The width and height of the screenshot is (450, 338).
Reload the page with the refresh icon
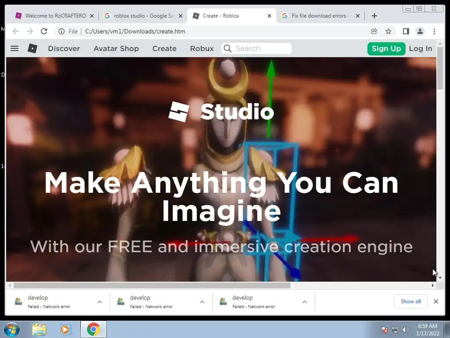tap(44, 31)
